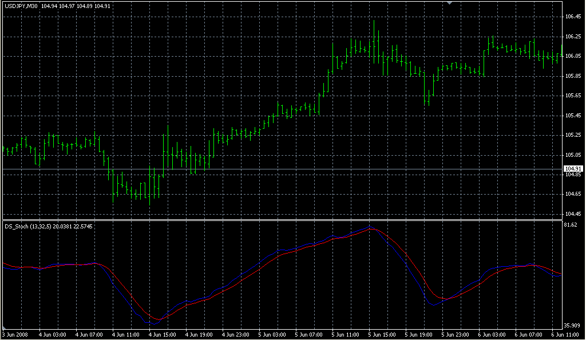Click the 5 Jun 03:00 time label
The width and height of the screenshot is (586, 340).
[273, 334]
